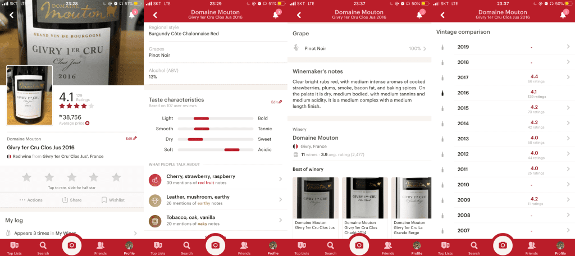Open 'Appears 3 times in My Wines' row
The width and height of the screenshot is (575, 256).
72,233
